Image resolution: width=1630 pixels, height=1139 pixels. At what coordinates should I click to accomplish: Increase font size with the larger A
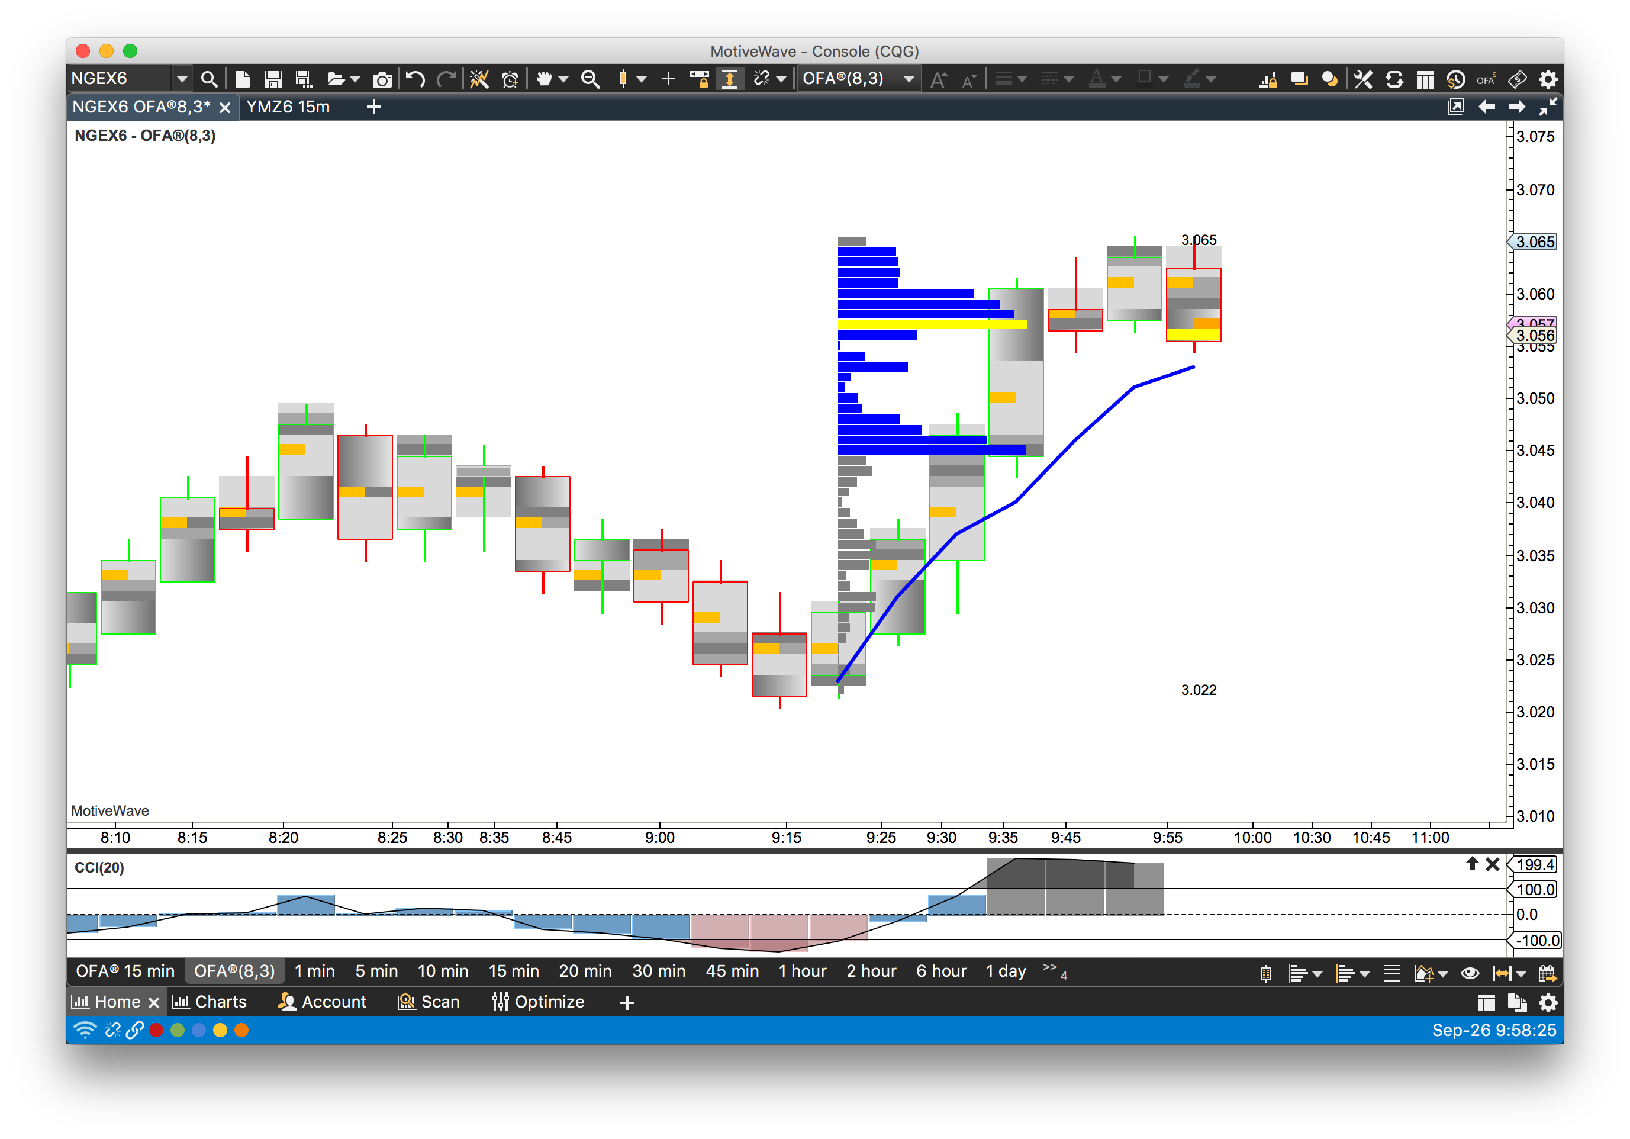click(x=939, y=79)
